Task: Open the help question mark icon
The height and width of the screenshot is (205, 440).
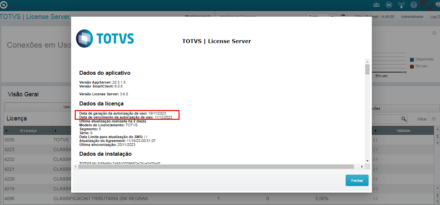Action: pos(414,5)
